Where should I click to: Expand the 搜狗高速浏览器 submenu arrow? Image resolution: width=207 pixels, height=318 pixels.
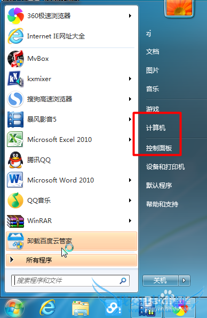pos(130,99)
